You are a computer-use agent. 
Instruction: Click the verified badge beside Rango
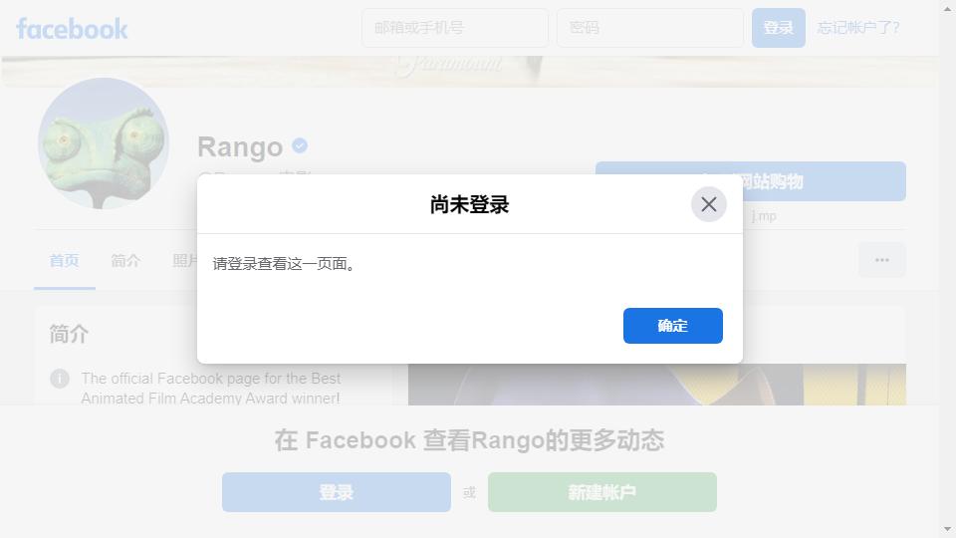tap(300, 145)
